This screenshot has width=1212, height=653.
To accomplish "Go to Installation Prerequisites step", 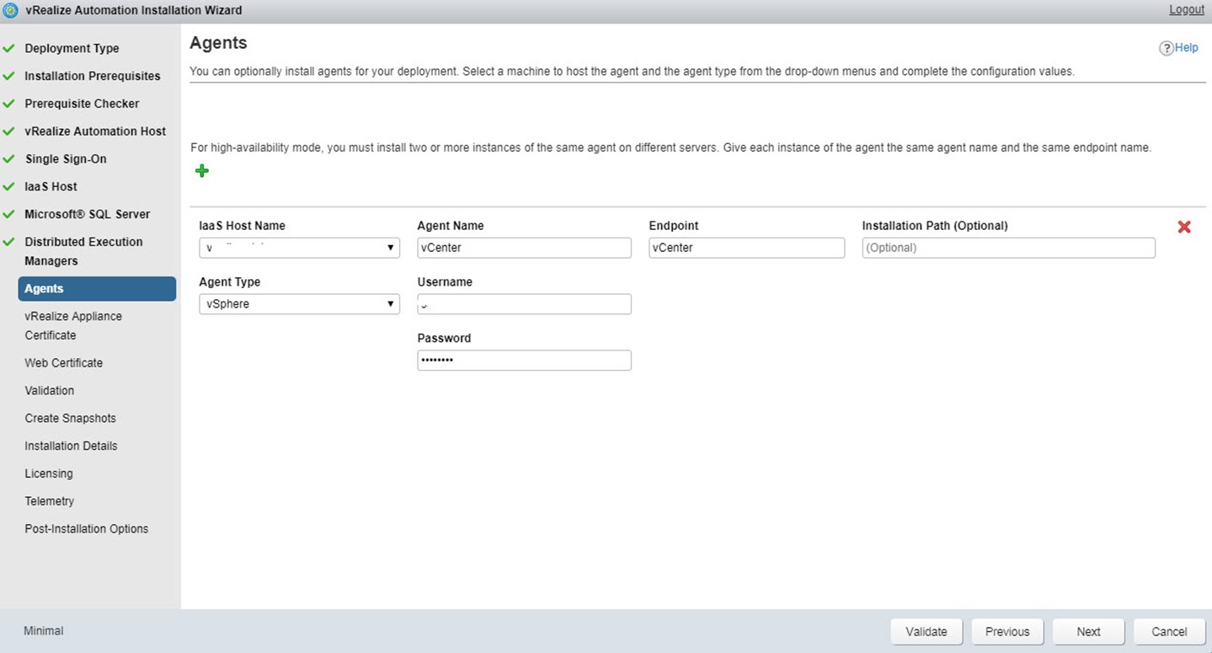I will pos(93,76).
